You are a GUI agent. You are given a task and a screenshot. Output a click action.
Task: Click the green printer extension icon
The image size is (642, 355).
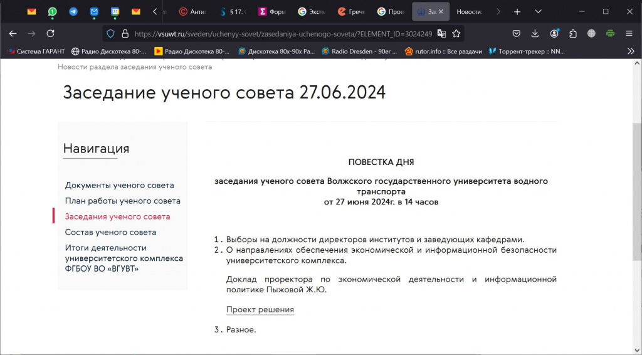[x=610, y=34]
